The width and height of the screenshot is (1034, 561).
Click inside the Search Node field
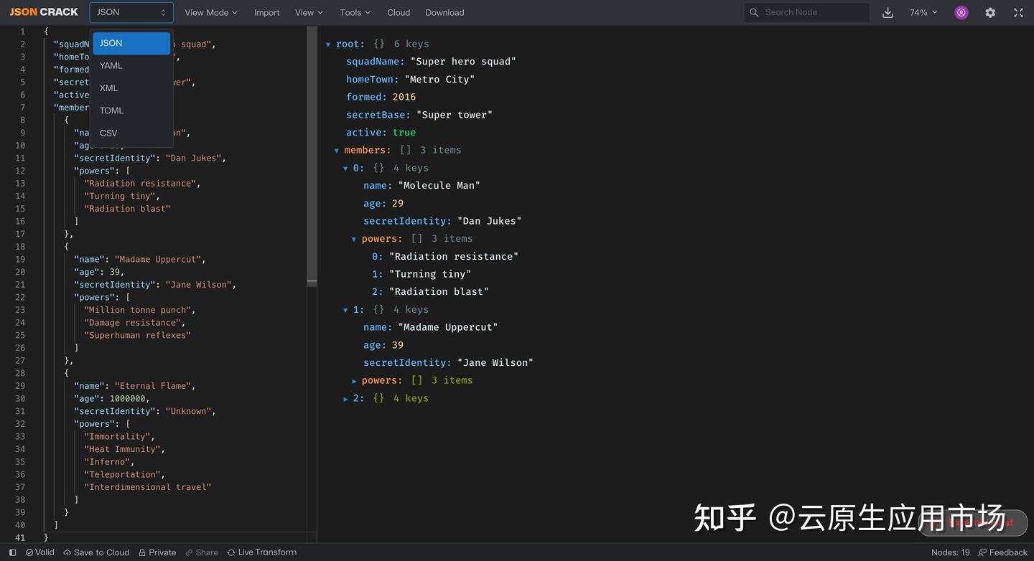coord(804,12)
